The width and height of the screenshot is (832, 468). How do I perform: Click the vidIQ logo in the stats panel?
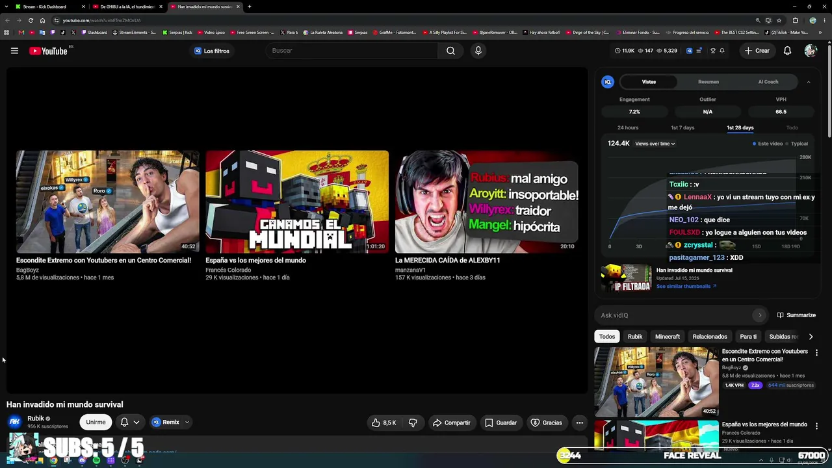click(608, 82)
